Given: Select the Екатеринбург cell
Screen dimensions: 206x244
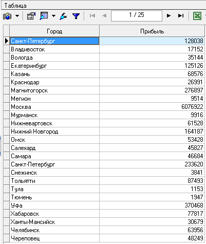Looking at the screenshot, I should [54, 66].
